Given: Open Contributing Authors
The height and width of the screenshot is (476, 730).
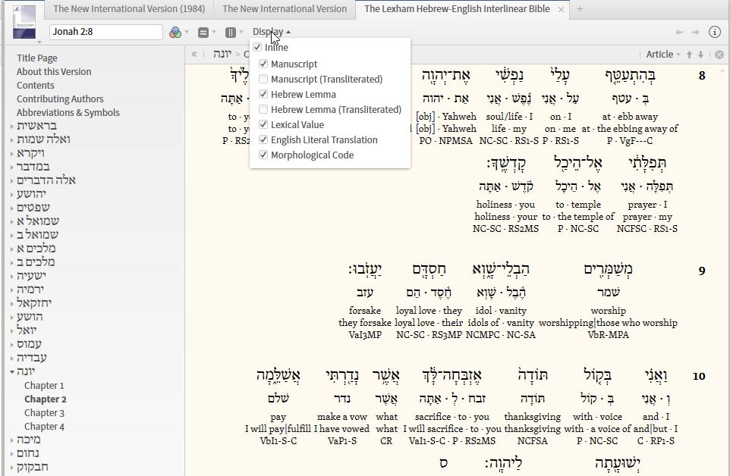Looking at the screenshot, I should 60,99.
